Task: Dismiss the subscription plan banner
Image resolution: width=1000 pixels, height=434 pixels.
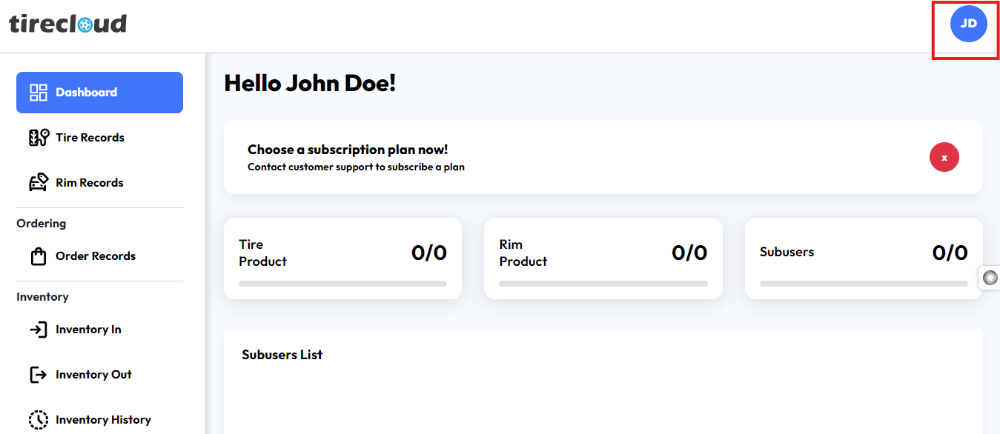Action: pyautogui.click(x=944, y=157)
